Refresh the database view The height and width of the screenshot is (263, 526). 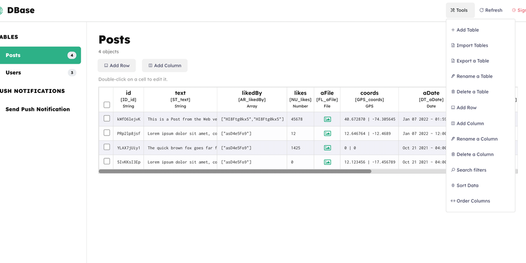491,10
